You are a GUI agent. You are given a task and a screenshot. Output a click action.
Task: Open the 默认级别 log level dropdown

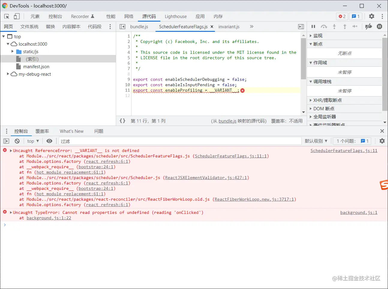[x=316, y=141]
